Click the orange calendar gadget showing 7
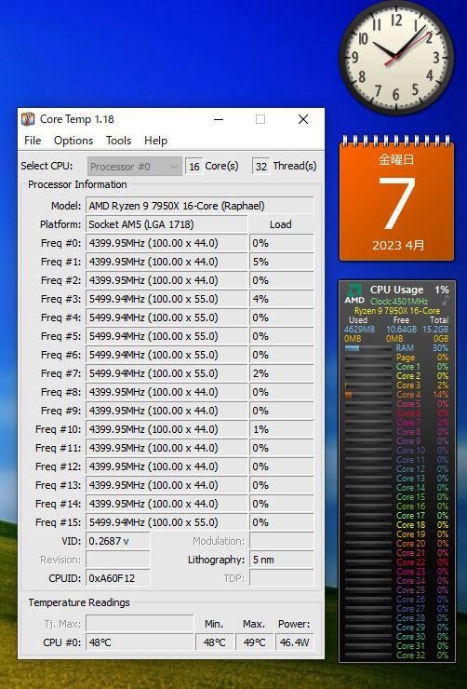This screenshot has height=689, width=467. [x=397, y=199]
